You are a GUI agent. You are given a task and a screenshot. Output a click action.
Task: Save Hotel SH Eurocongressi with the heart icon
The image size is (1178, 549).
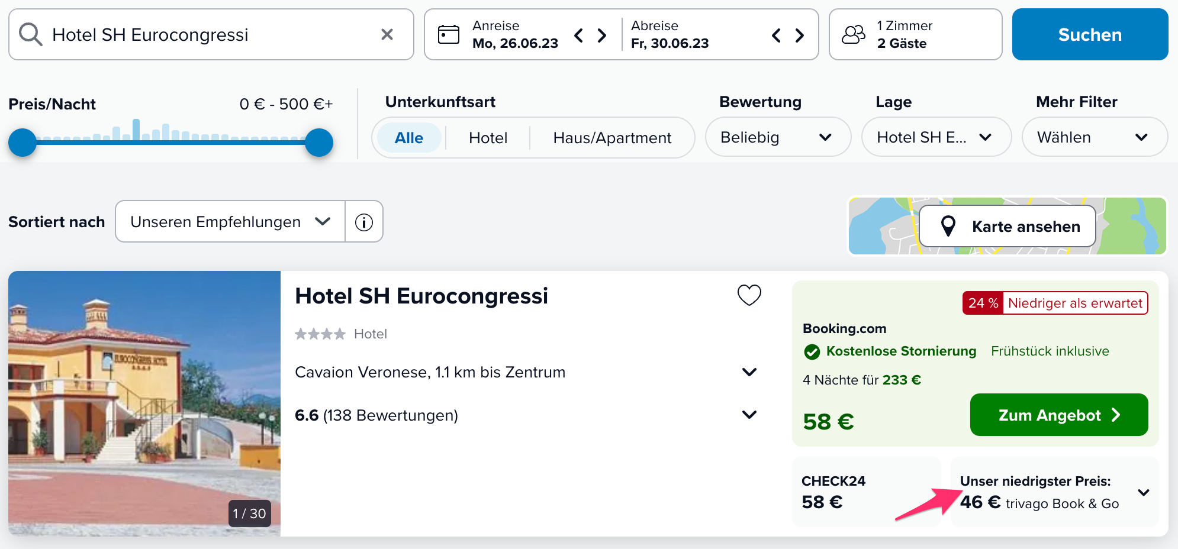click(749, 295)
